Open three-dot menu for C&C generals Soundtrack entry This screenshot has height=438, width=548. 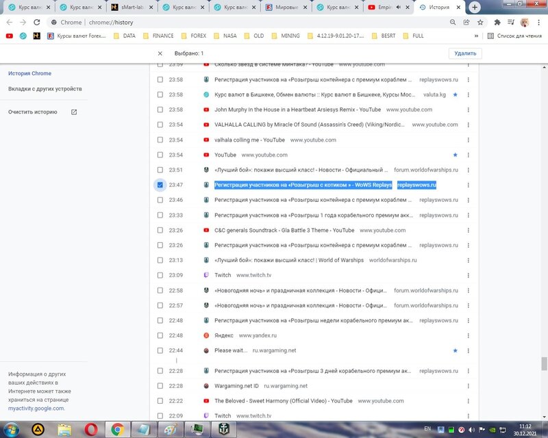click(x=469, y=230)
